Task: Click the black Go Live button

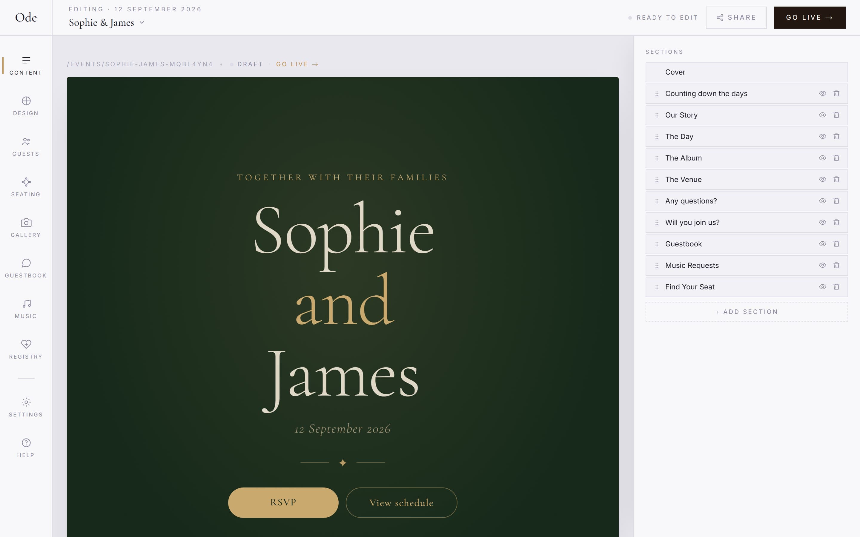Action: 810,17
